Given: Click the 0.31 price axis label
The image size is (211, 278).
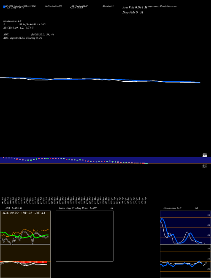Looking at the screenshot, I should (x=204, y=166).
